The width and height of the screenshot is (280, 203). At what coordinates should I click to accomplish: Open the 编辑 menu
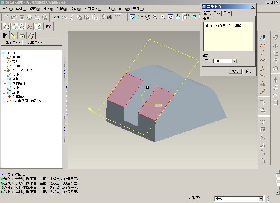click(x=21, y=9)
